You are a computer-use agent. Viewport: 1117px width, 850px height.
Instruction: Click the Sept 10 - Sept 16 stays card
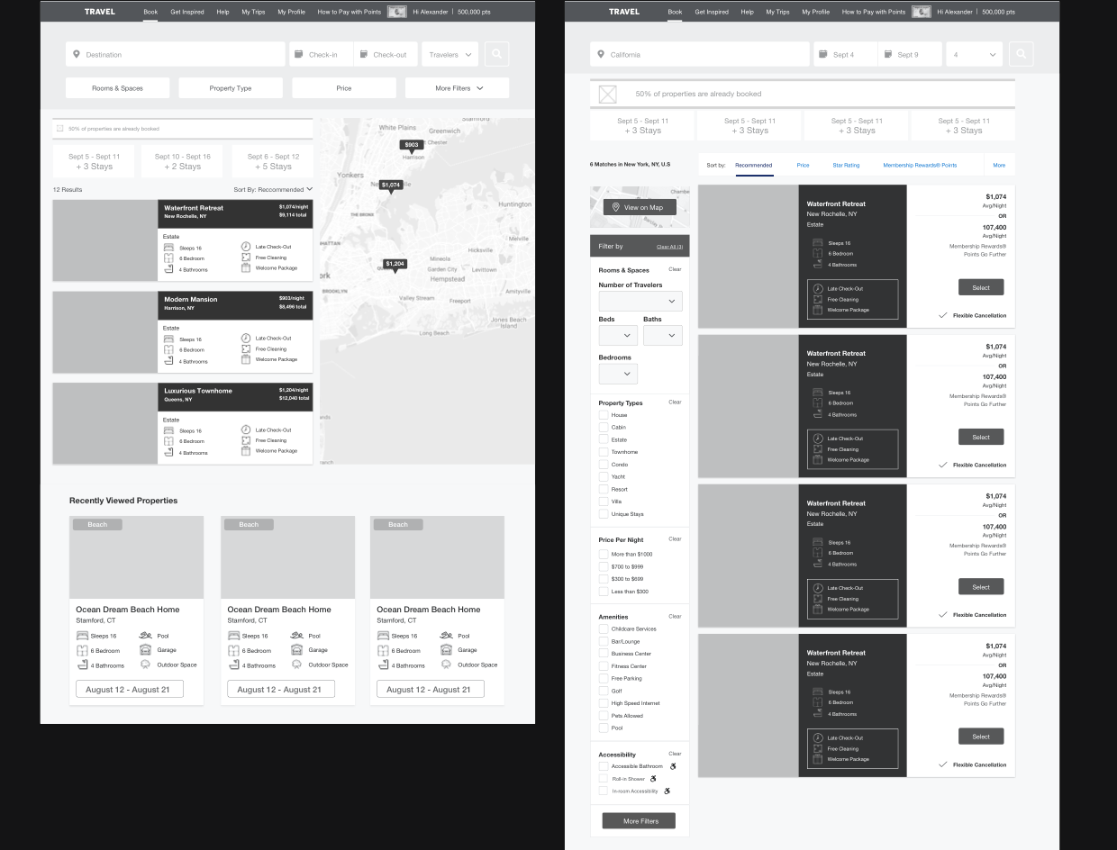[x=183, y=162]
